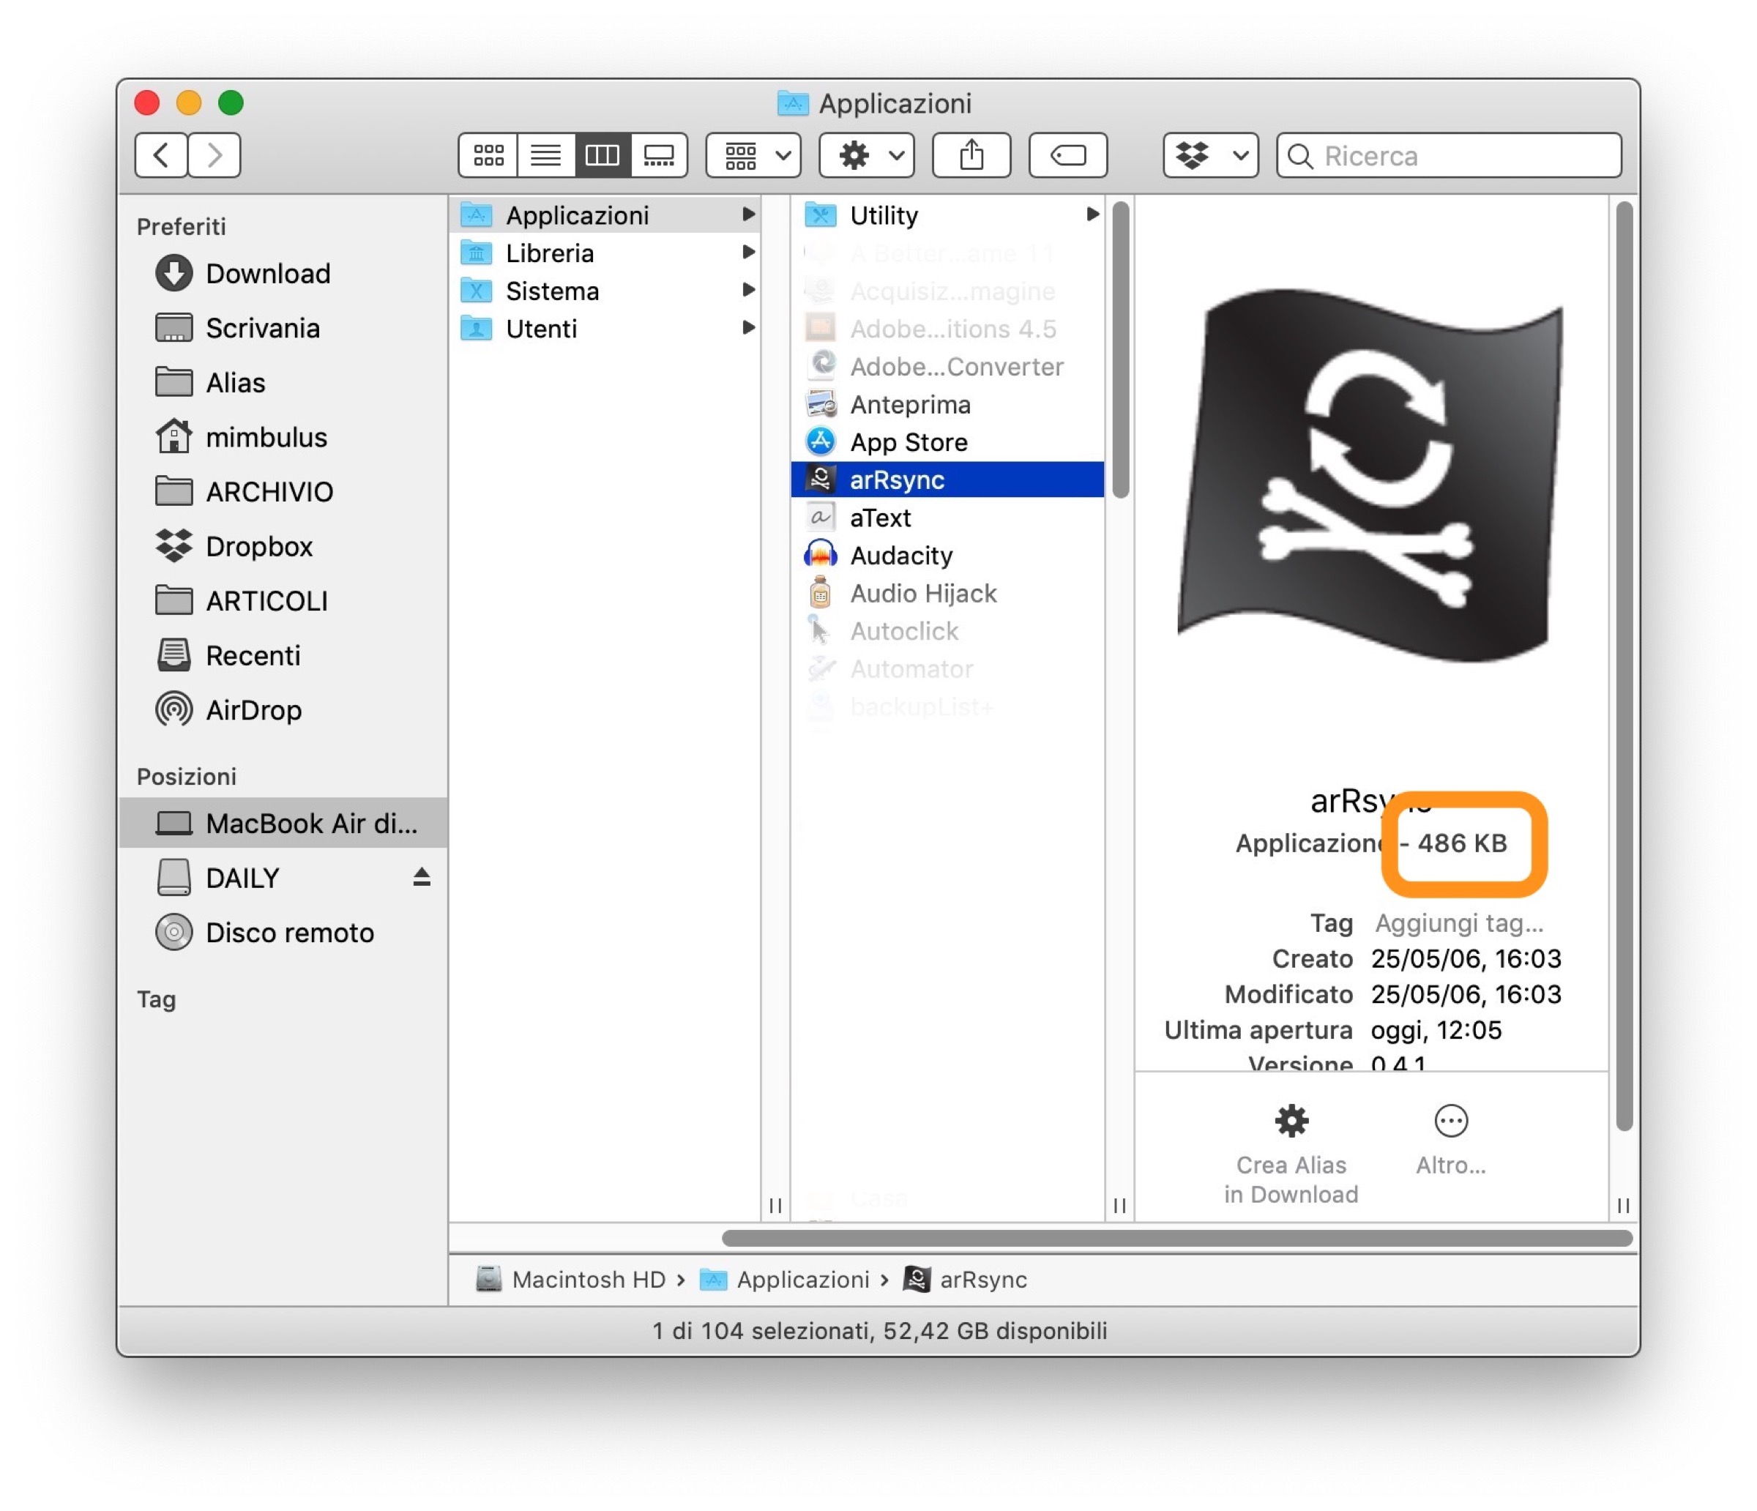Click the Edit Tags toolbar icon
Viewport: 1757px width, 1511px height.
[1067, 155]
